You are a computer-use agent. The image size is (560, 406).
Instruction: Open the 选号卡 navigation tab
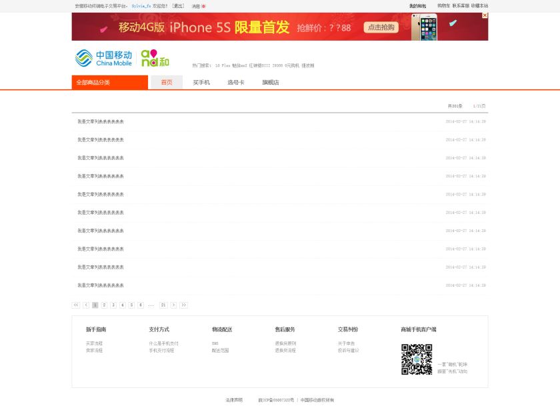pyautogui.click(x=236, y=82)
